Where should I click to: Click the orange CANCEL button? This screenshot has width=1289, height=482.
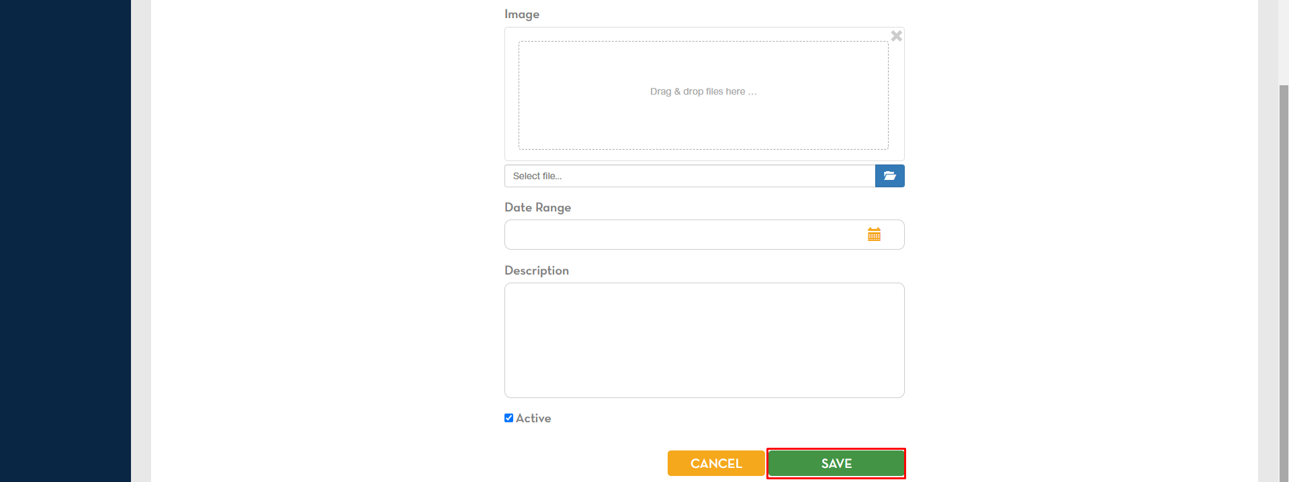[716, 463]
